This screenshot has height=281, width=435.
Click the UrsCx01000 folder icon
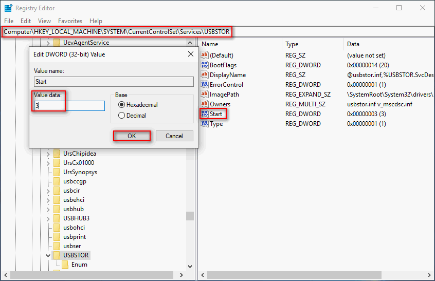tap(57, 163)
